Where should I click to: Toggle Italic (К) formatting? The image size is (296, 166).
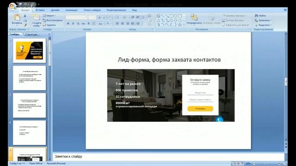[73, 24]
